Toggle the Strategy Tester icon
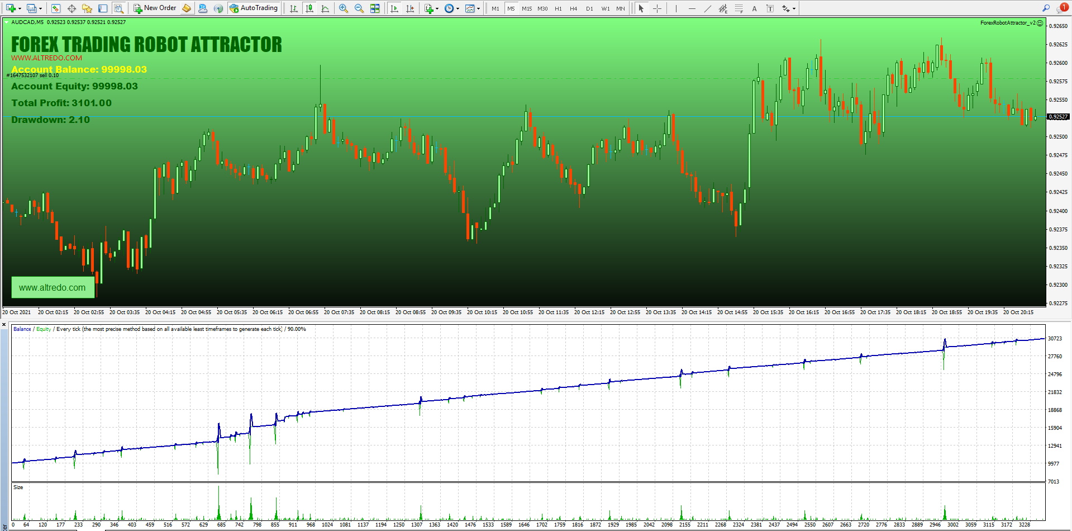This screenshot has height=531, width=1072. click(x=118, y=8)
